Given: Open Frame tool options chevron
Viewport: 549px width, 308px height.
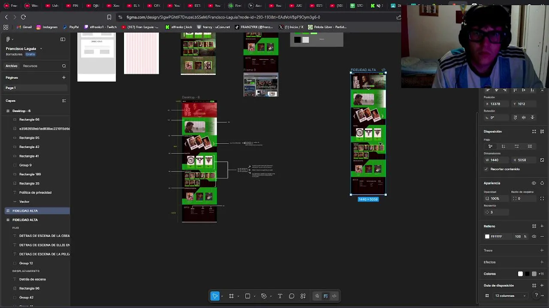Looking at the screenshot, I should pyautogui.click(x=238, y=296).
